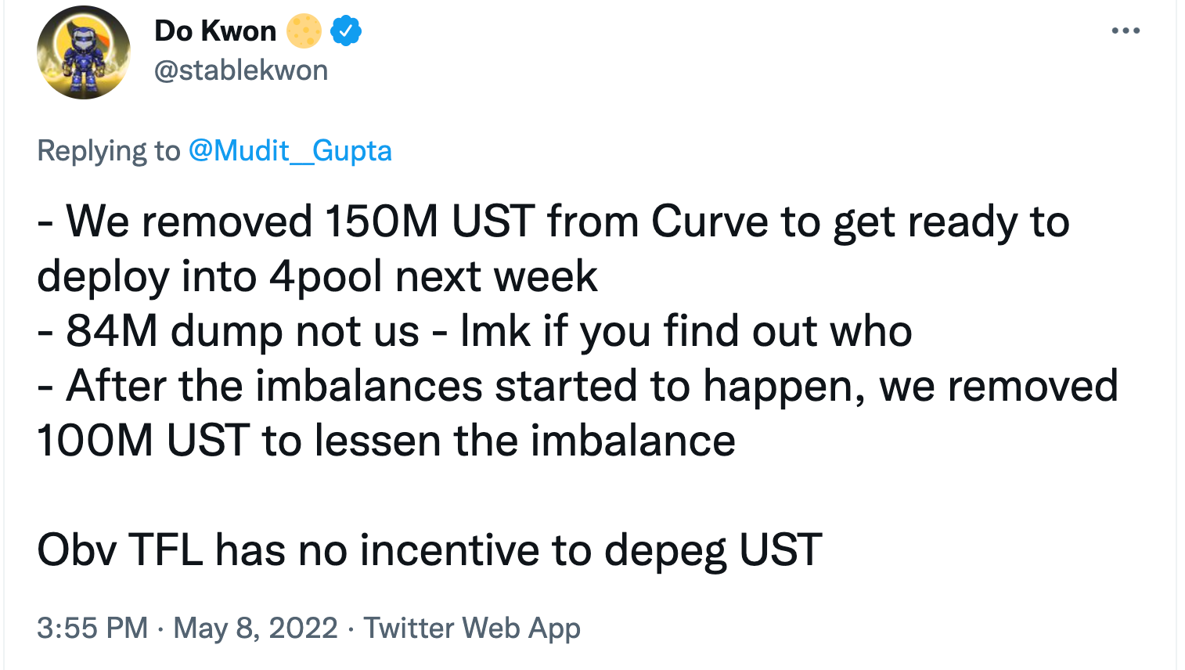Open the Do Kwon display name profile link

pos(215,31)
